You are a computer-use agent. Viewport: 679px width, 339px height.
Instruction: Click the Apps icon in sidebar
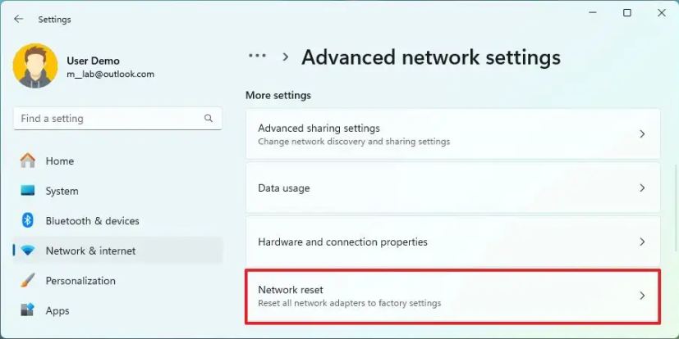28,310
